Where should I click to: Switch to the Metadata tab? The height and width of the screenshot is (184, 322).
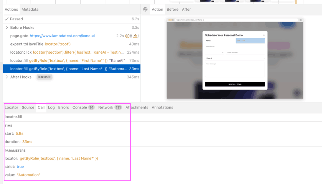pyautogui.click(x=30, y=10)
